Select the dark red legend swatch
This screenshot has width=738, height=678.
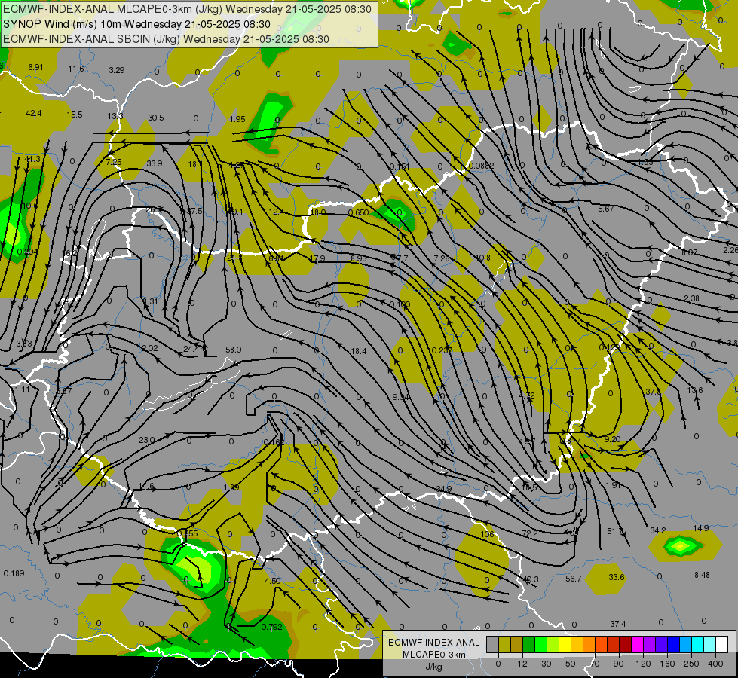point(625,645)
